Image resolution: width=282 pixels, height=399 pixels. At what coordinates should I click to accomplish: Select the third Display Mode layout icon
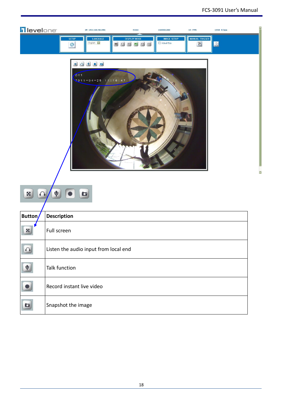point(129,44)
